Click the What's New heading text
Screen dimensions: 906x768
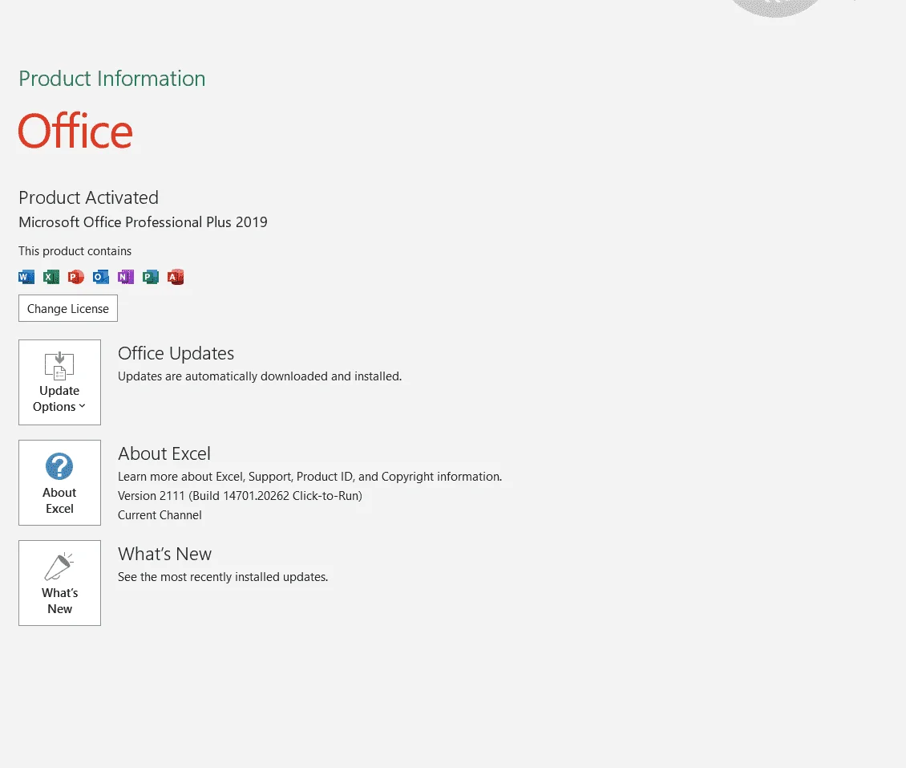coord(165,554)
